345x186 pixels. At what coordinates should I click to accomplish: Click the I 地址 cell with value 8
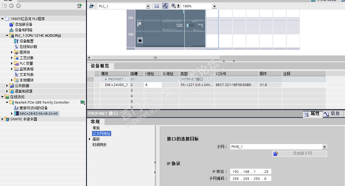pos(153,85)
